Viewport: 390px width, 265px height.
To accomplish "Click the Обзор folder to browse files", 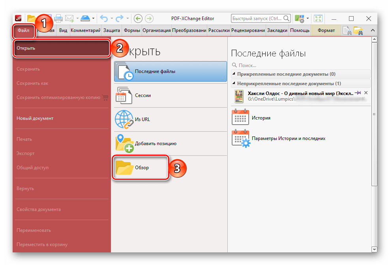I will click(141, 168).
